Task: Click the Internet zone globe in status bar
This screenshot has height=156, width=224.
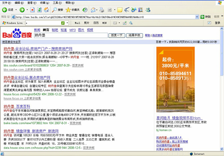Action: (x=191, y=154)
